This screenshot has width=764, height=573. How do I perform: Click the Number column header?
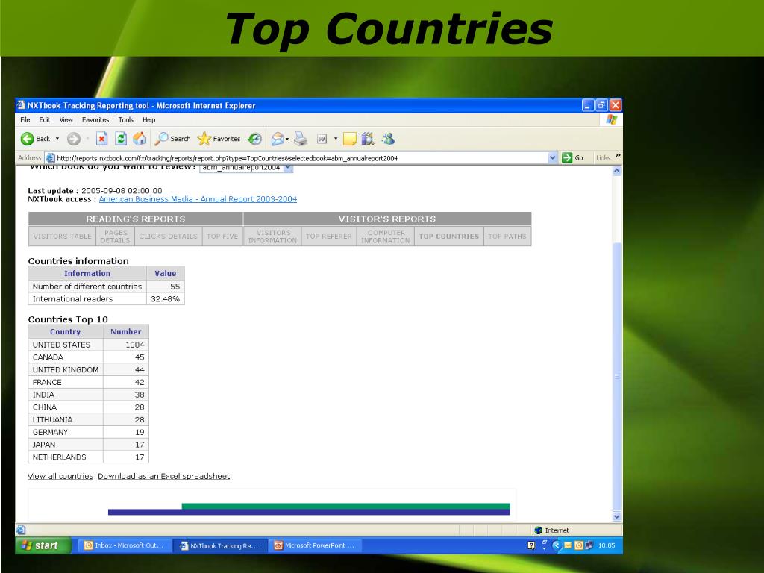pos(125,332)
